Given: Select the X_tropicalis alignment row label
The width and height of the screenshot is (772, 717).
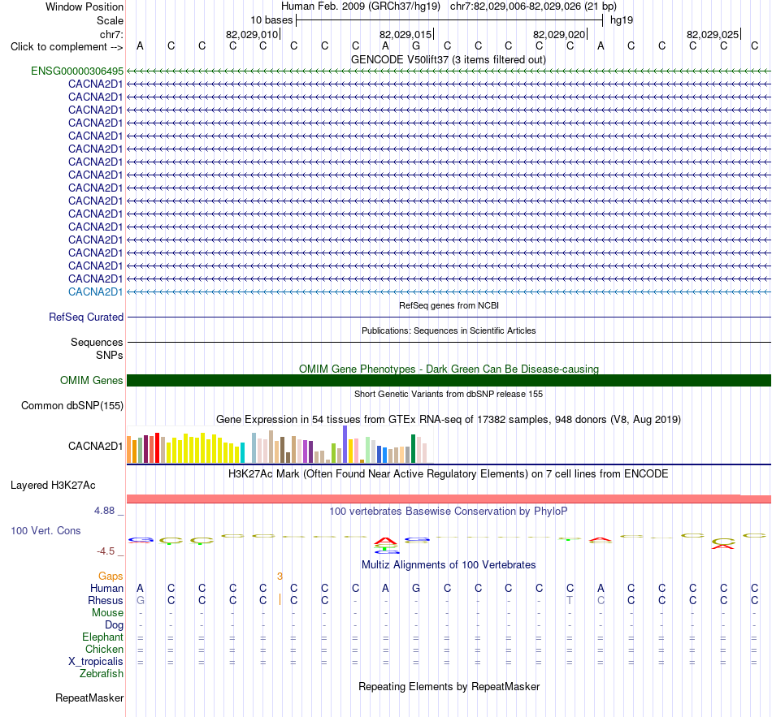Looking at the screenshot, I should tap(96, 662).
